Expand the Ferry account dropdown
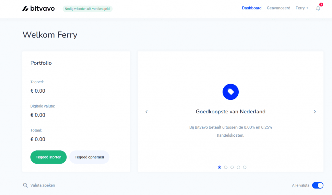The height and width of the screenshot is (195, 332). (x=302, y=8)
